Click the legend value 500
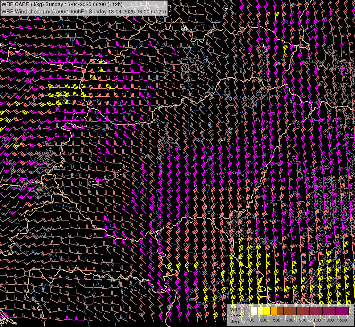Screen dimensions: 355x327 coord(277,320)
